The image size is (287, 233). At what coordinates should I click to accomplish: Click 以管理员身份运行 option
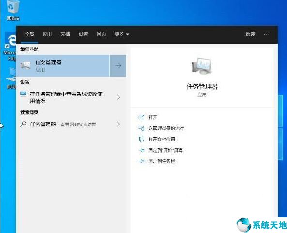pyautogui.click(x=166, y=128)
